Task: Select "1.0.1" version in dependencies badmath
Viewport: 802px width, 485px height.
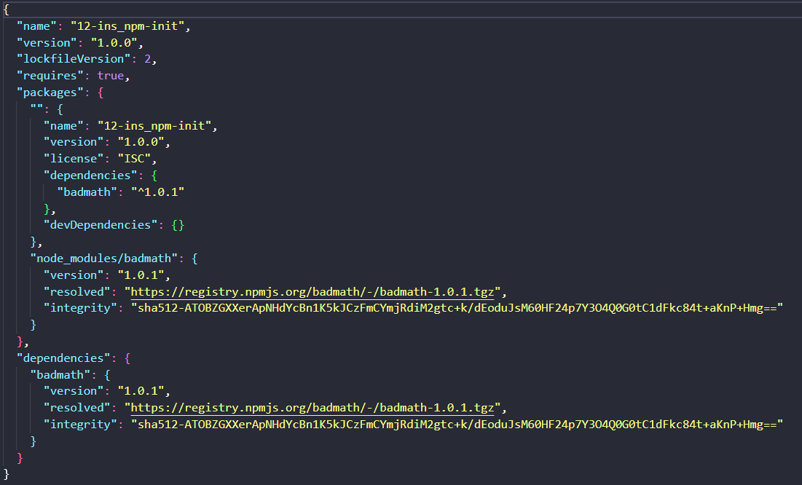Action: tap(141, 391)
